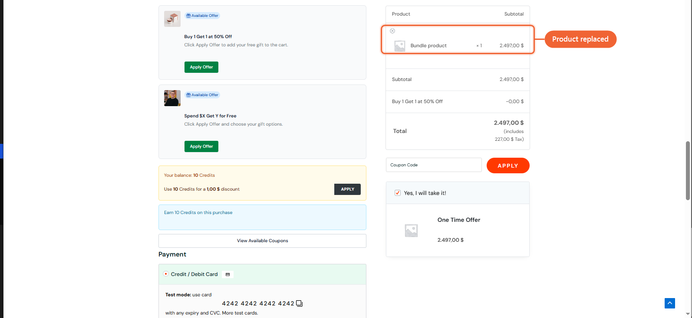Click the "Product" column header

[401, 14]
